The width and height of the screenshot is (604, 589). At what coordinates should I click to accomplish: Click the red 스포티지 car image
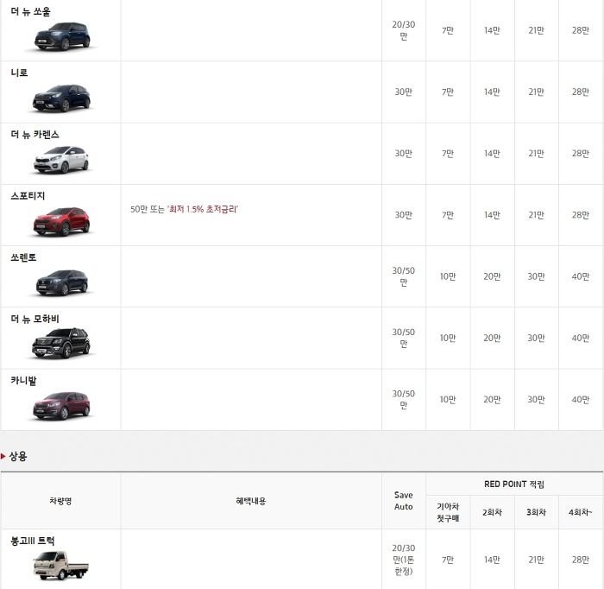61,221
